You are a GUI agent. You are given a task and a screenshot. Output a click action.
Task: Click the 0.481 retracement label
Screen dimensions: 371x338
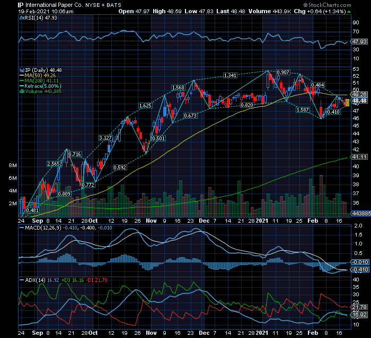[x=32, y=211]
